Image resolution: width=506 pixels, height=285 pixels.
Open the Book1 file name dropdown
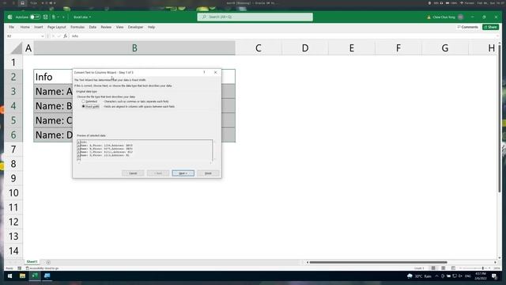(82, 17)
